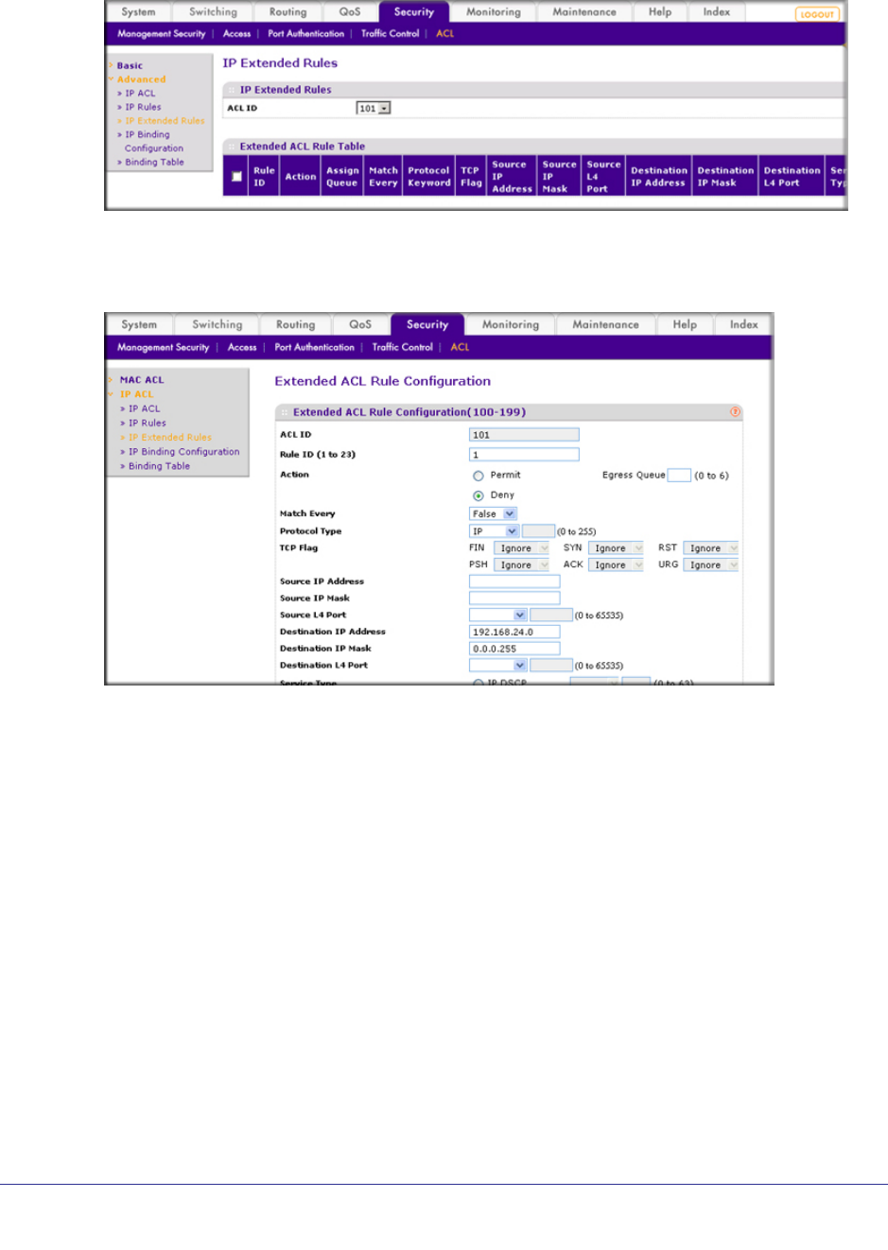
Task: Open the Routing tab in lower screenshot
Action: 296,324
